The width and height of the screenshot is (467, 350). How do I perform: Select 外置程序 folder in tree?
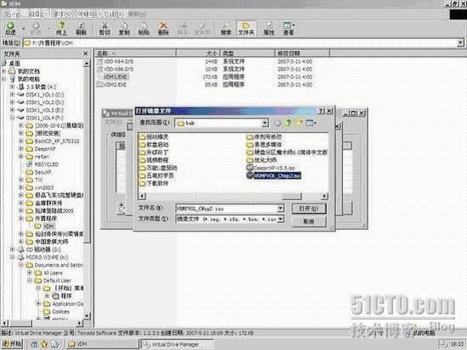click(41, 219)
